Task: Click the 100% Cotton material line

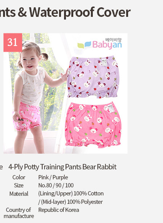Action: pyautogui.click(x=71, y=193)
